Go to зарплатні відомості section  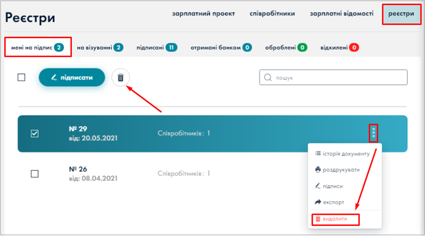click(341, 14)
